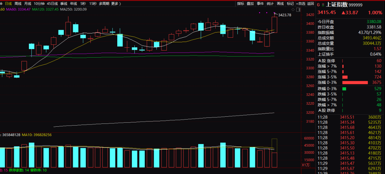
Task: Click the 画线 drawing tool button
Action: (280, 4)
